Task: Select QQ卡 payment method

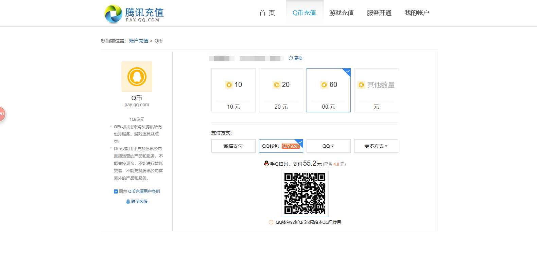Action: pos(329,146)
